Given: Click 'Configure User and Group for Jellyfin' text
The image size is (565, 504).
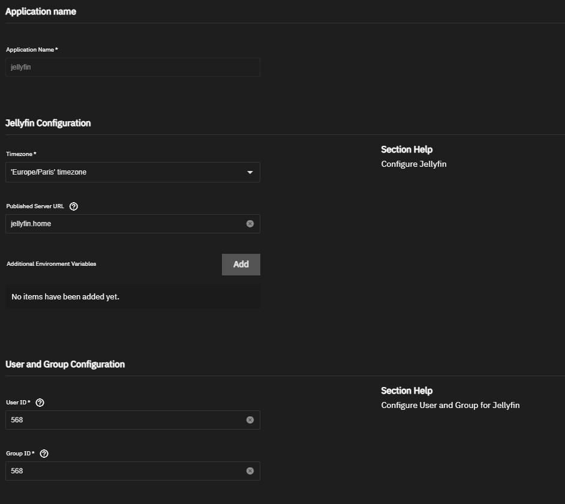Looking at the screenshot, I should point(450,405).
